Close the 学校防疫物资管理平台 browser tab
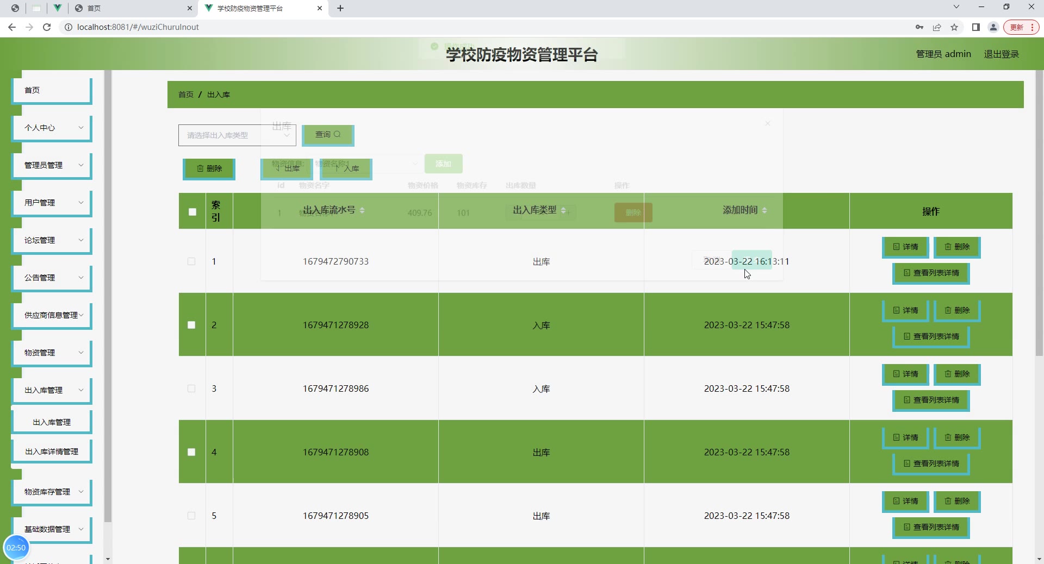1044x564 pixels. coord(320,8)
